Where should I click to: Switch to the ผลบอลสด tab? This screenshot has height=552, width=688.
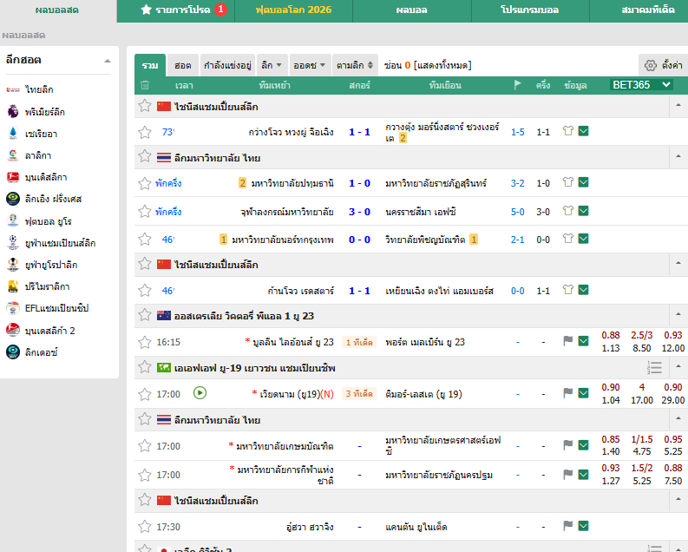point(57,10)
